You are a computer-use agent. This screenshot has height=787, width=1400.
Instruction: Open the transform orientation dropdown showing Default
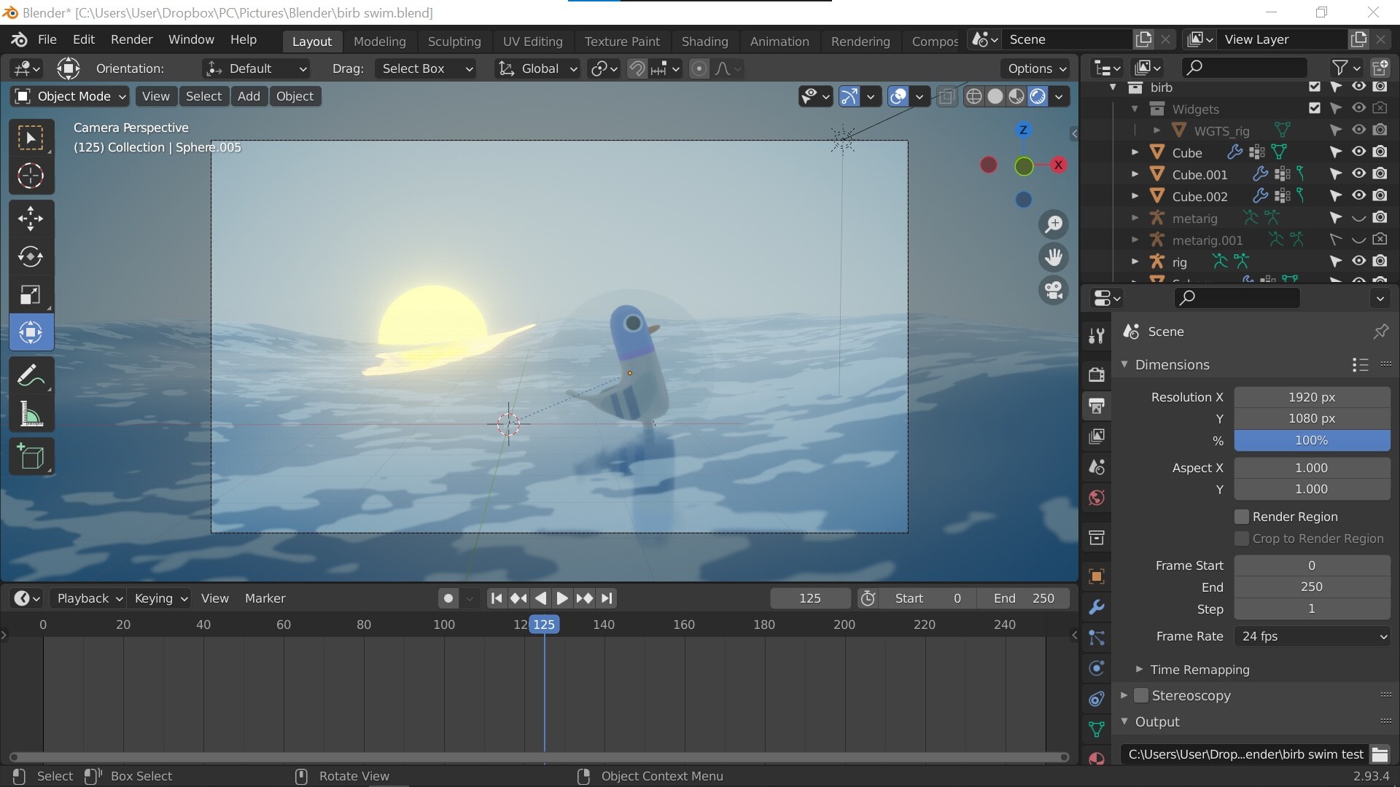tap(255, 68)
